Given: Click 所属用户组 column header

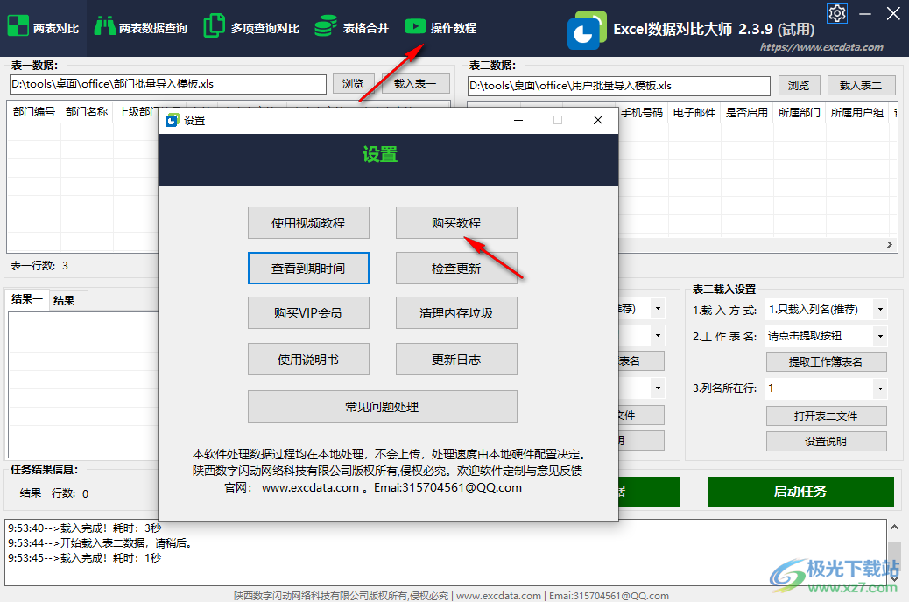Looking at the screenshot, I should (856, 112).
